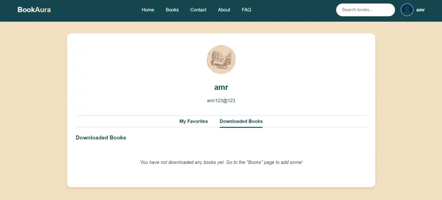Select the Downloaded Books tab
The image size is (442, 200).
tap(241, 121)
